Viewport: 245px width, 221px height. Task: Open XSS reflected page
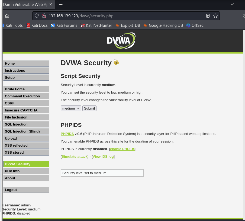(26, 145)
